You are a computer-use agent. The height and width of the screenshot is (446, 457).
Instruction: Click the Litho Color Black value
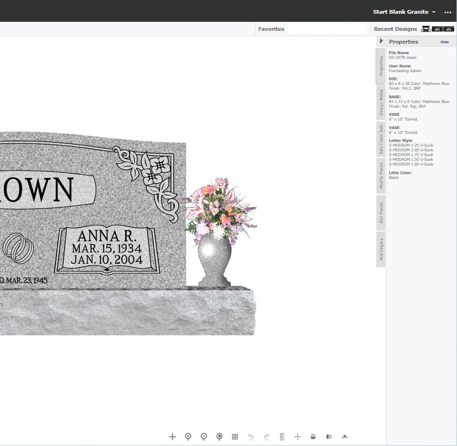point(393,177)
